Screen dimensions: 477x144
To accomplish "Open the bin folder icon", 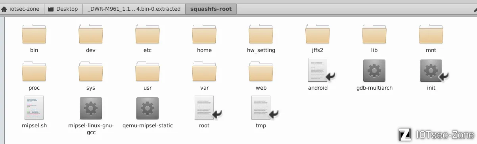I will 34,34.
